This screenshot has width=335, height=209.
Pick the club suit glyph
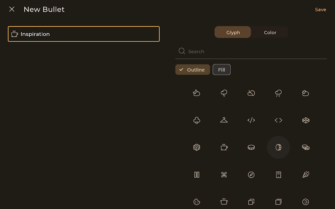click(197, 120)
